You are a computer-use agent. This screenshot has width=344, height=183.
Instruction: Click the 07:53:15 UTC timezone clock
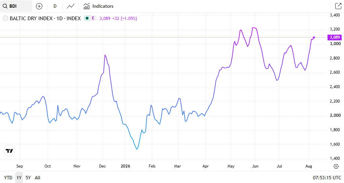327,178
